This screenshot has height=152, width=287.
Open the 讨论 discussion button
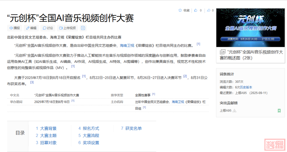[48, 28]
